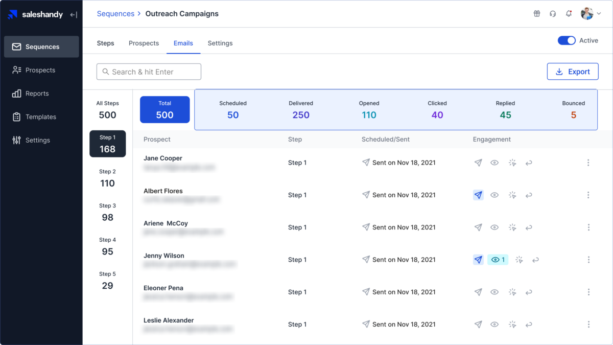Click the gift icon in header

[x=537, y=14]
